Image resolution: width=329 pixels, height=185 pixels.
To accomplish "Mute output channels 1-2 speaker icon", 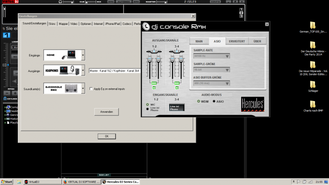I will coord(154,88).
